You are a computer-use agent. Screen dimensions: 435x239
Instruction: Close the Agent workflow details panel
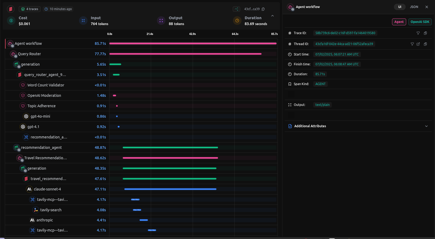(x=427, y=7)
